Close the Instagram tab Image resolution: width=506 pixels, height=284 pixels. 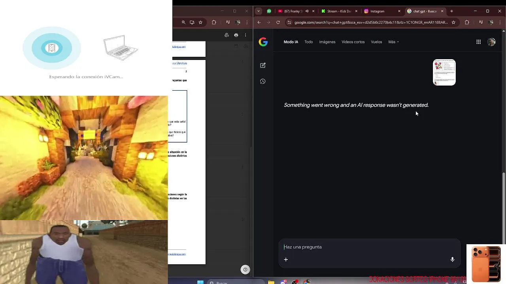coord(399,11)
